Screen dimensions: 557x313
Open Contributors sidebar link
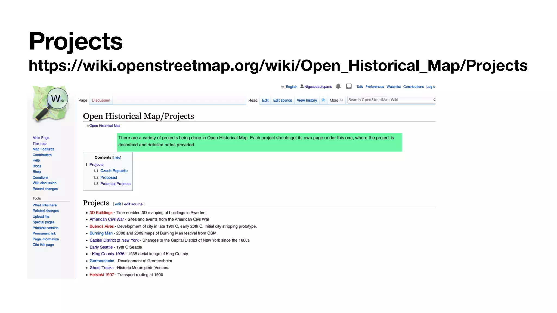42,155
